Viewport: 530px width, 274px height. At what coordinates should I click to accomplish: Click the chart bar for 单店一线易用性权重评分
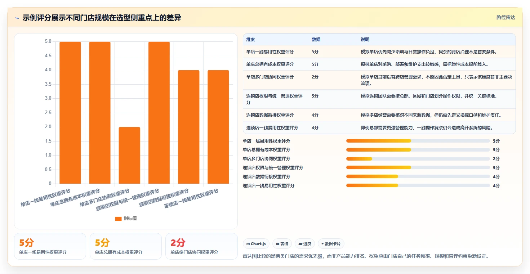[x=70, y=113]
